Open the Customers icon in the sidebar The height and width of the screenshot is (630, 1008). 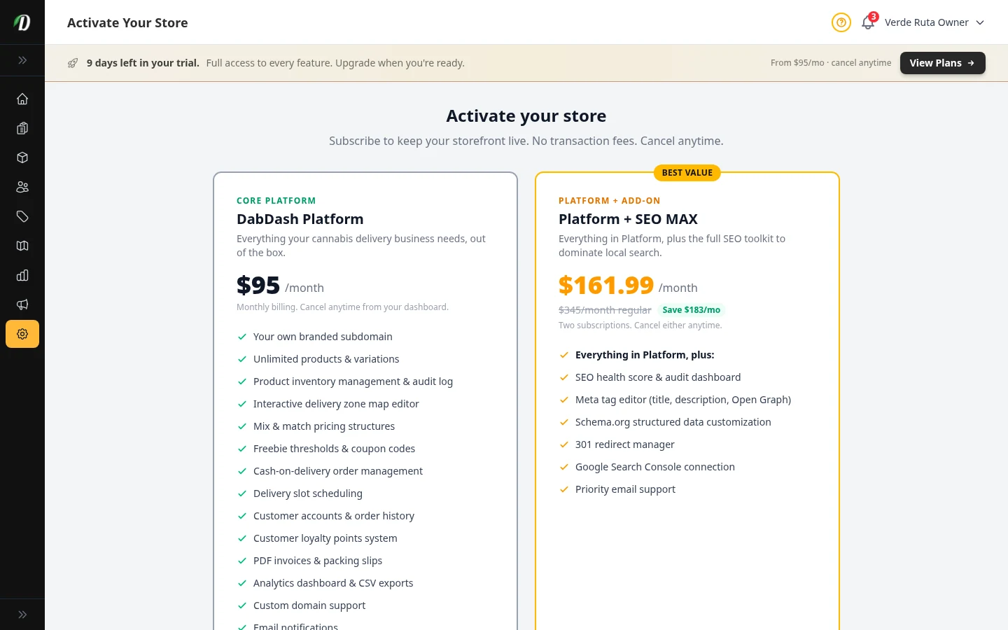22,187
